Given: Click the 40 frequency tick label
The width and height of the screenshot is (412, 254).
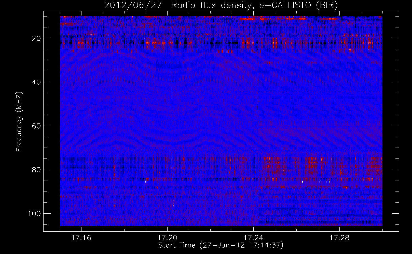Looking at the screenshot, I should coord(37,82).
